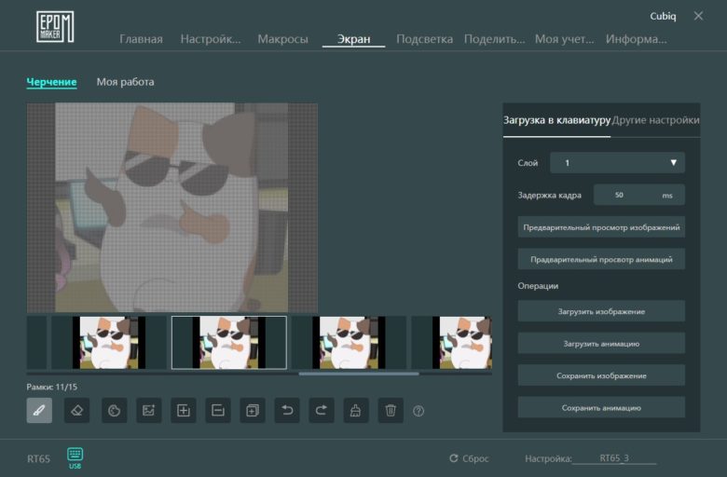Click the cat image drawing canvas
Screen dimensions: 727x477
pyautogui.click(x=172, y=207)
